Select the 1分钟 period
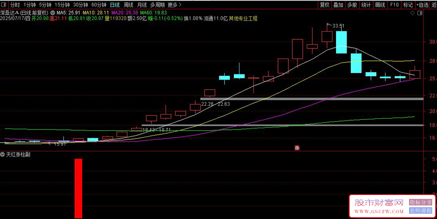 (30, 5)
